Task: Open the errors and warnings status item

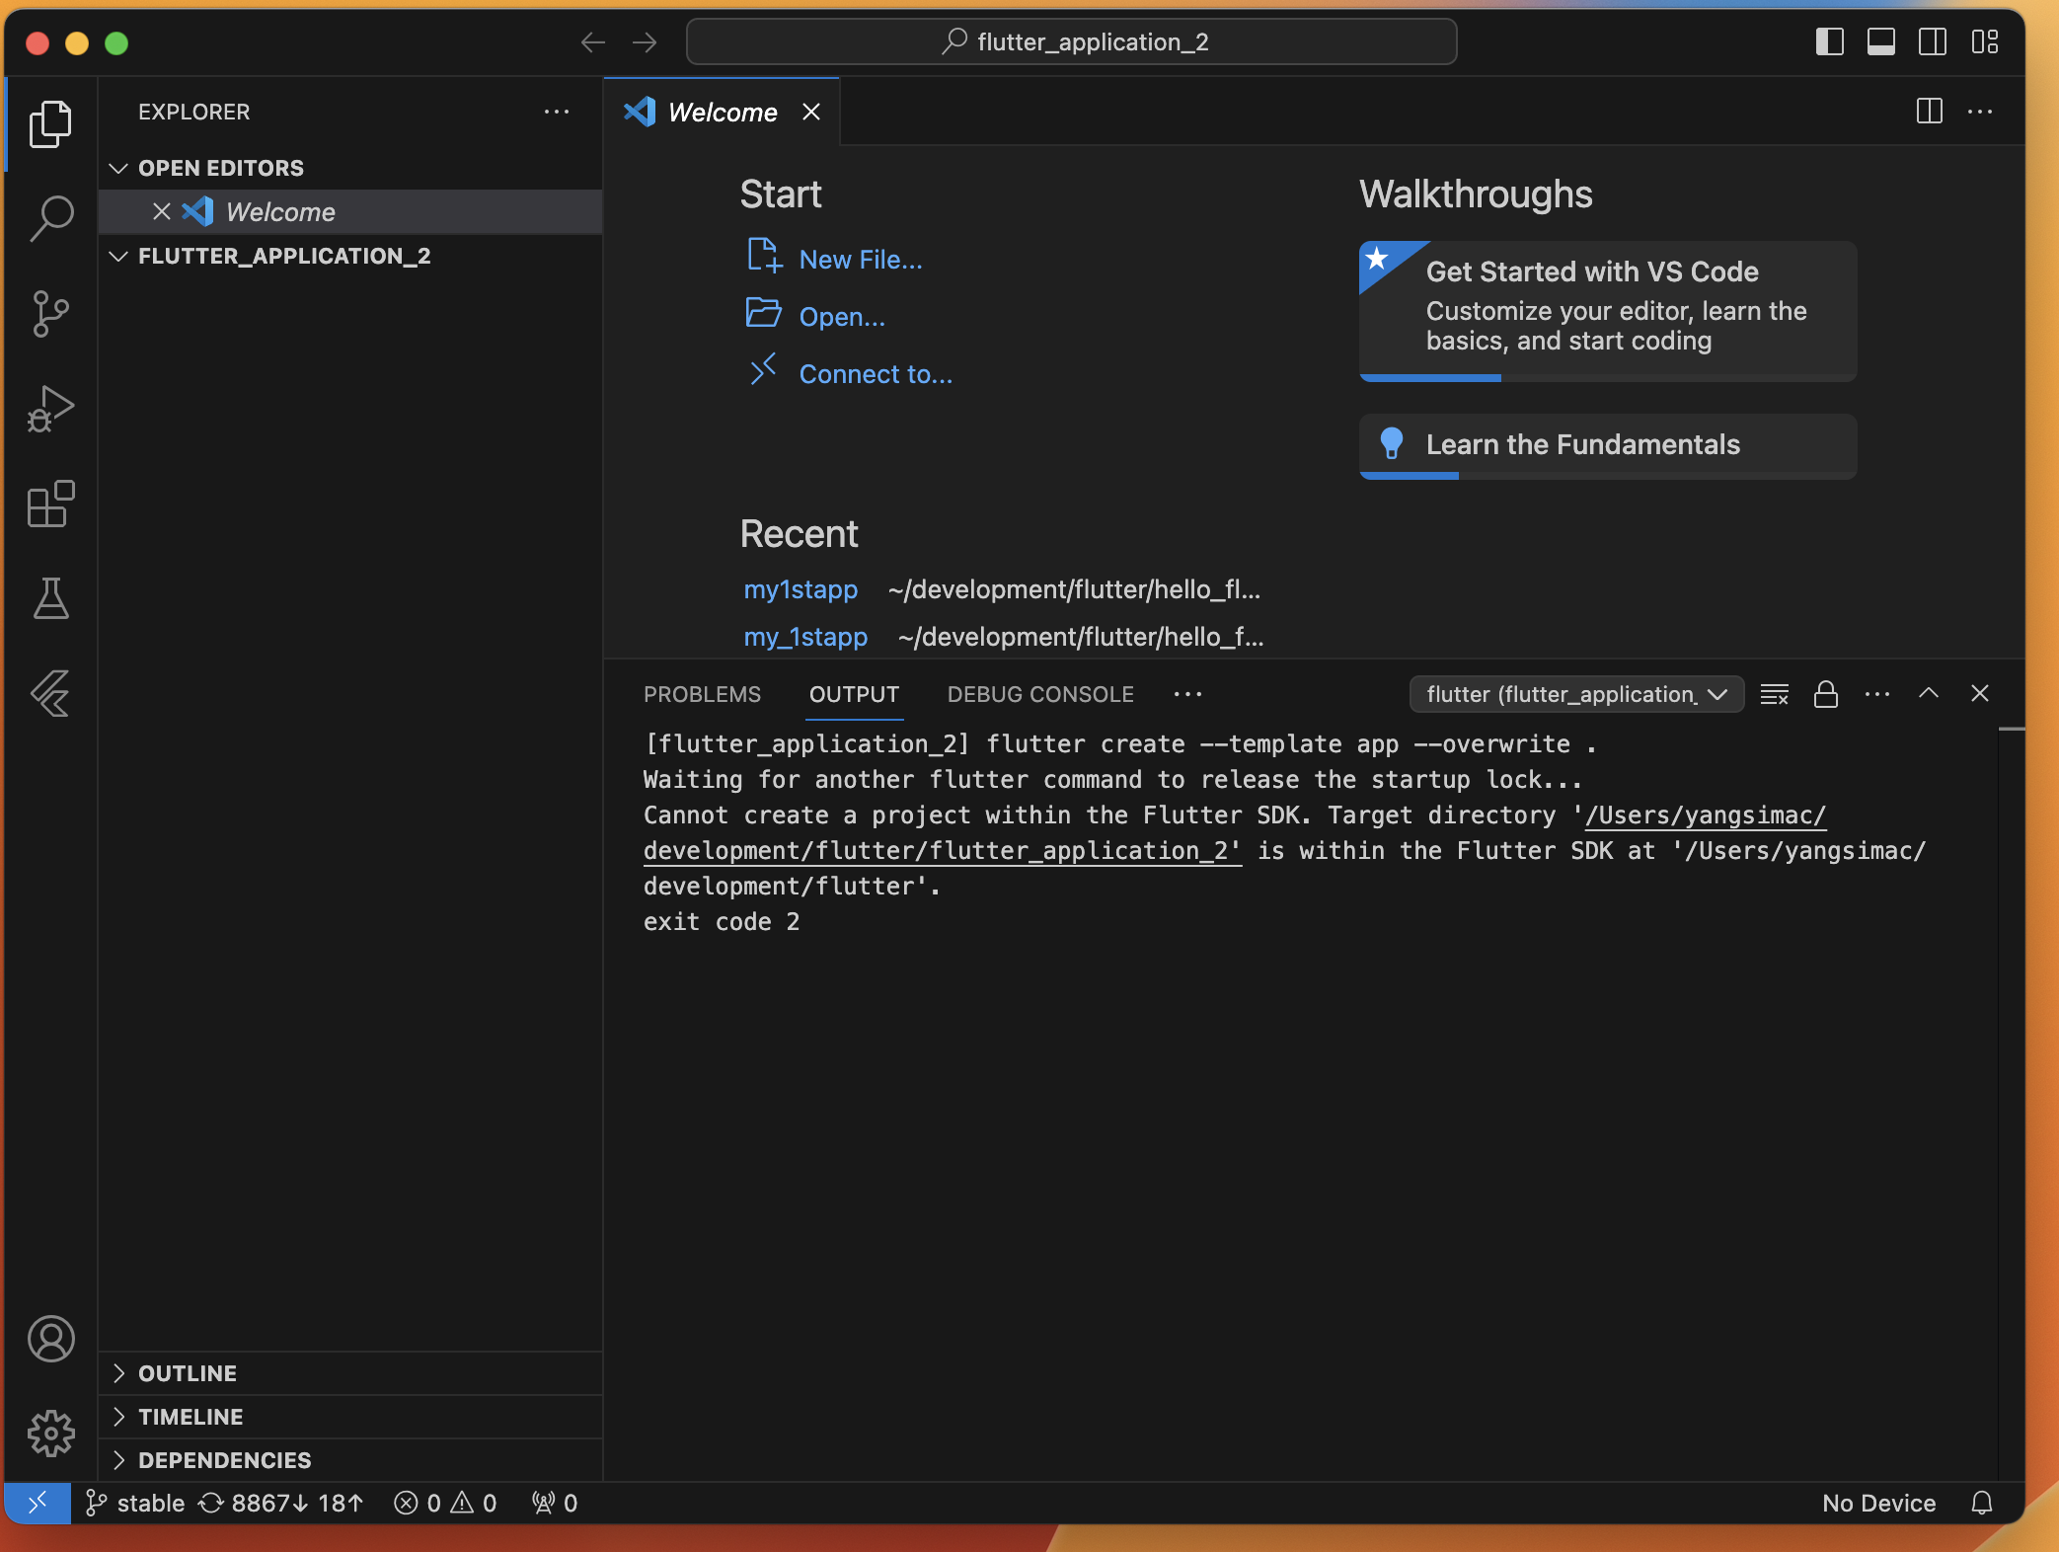Action: (445, 1503)
